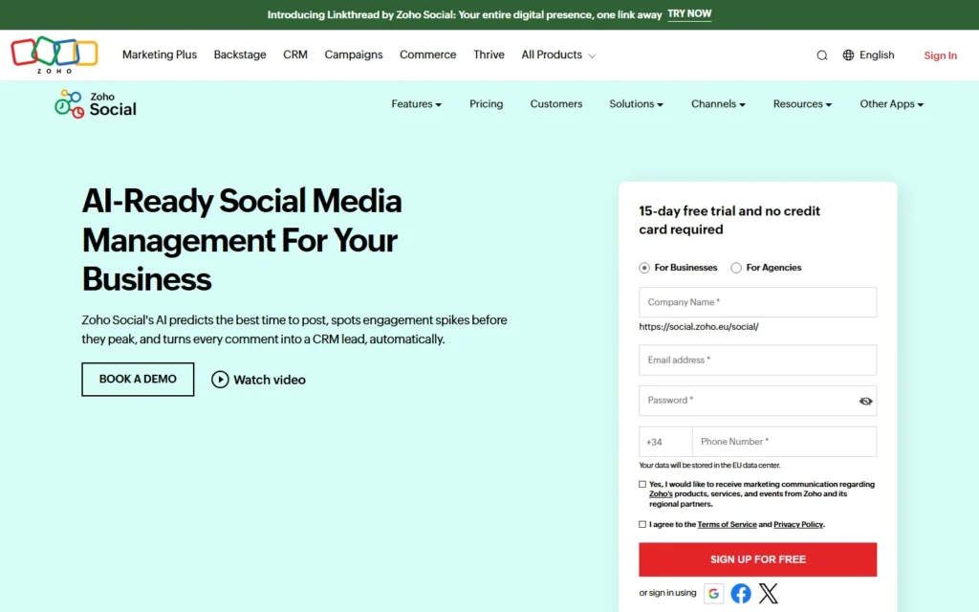The height and width of the screenshot is (612, 979).
Task: Focus the Phone Number field
Action: pos(784,442)
